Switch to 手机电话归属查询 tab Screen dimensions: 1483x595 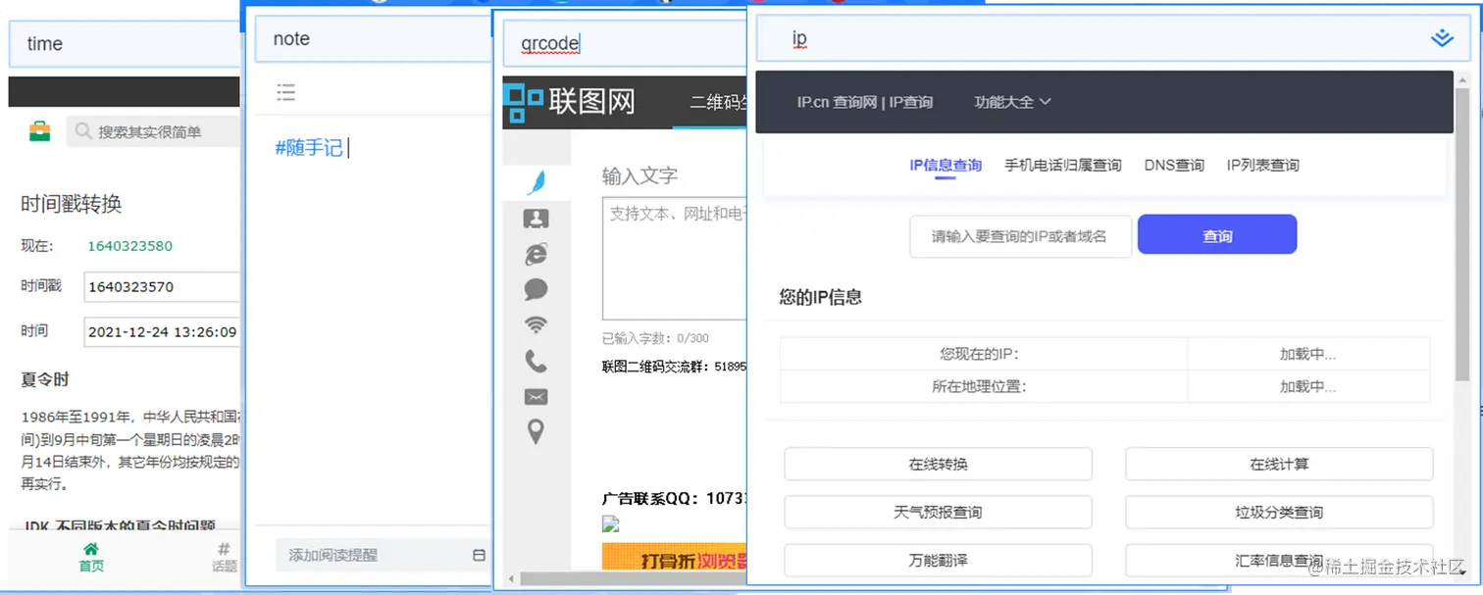1062,165
